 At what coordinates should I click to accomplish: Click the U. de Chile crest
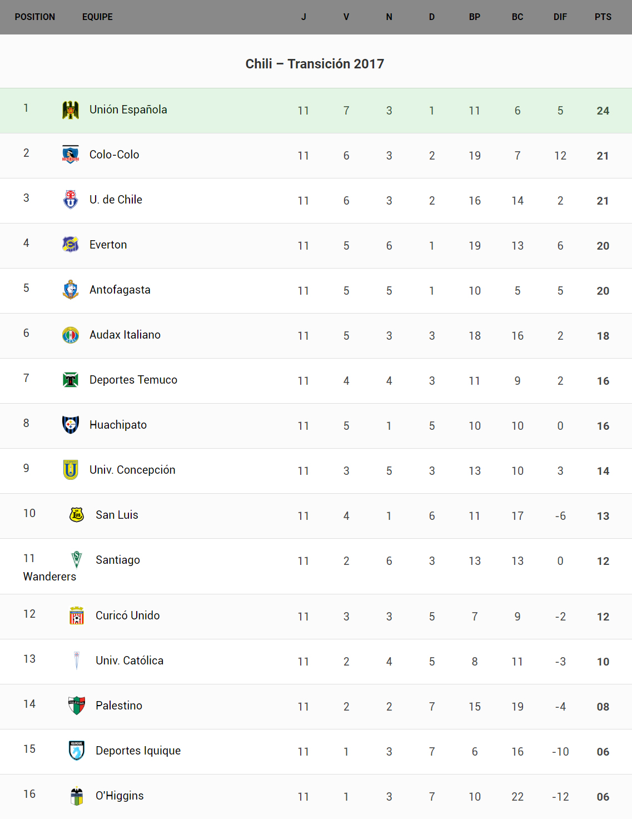click(x=71, y=200)
